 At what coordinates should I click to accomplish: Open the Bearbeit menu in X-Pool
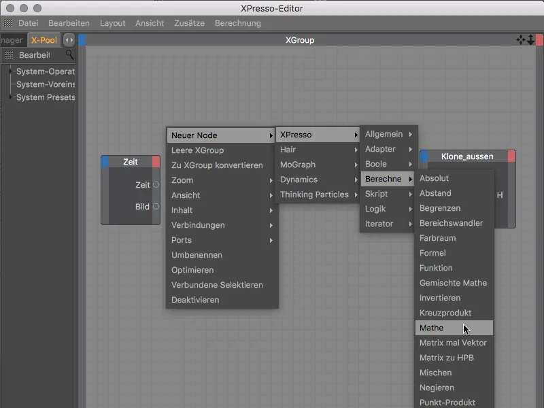click(35, 55)
